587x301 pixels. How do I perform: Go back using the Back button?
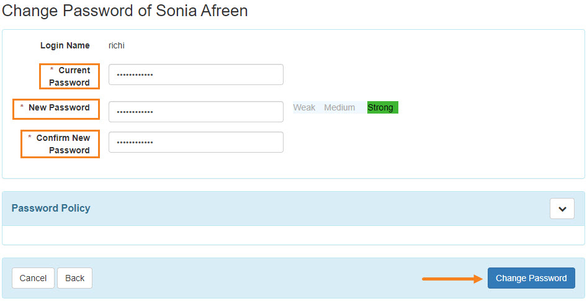(74, 278)
